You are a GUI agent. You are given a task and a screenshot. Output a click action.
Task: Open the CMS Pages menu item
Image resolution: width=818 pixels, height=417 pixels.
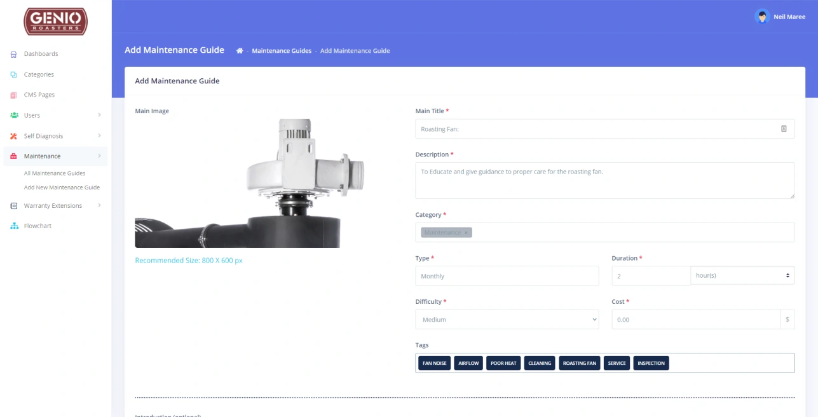[x=39, y=95]
